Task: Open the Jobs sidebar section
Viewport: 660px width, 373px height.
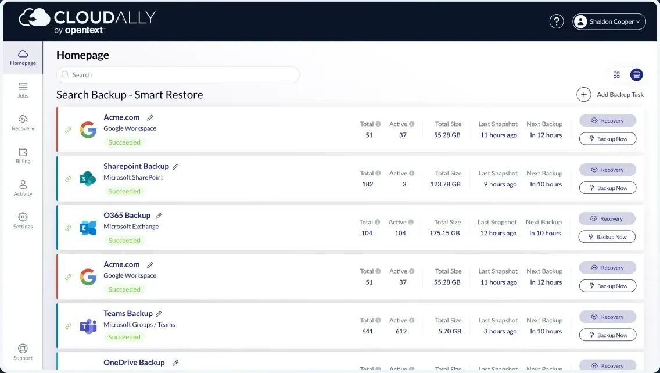Action: click(x=23, y=90)
